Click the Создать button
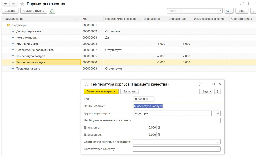The image size is (256, 156). point(10,11)
